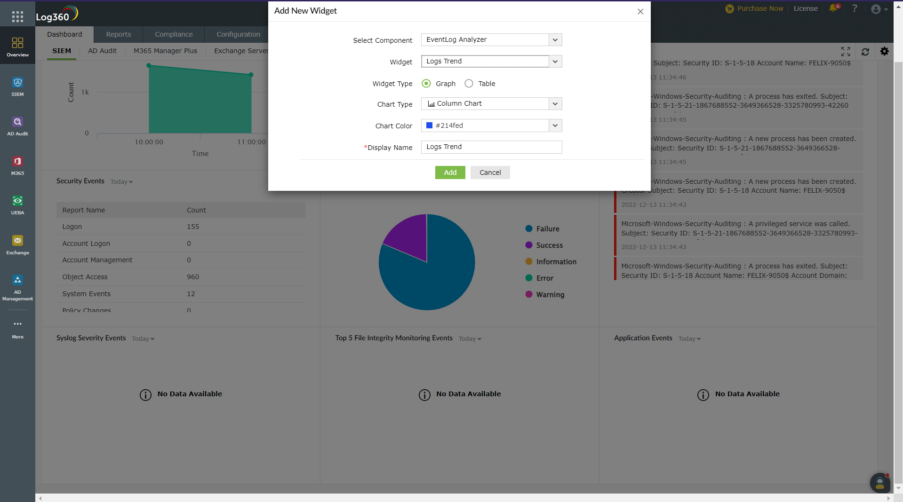Open the Select Component dropdown

[491, 39]
